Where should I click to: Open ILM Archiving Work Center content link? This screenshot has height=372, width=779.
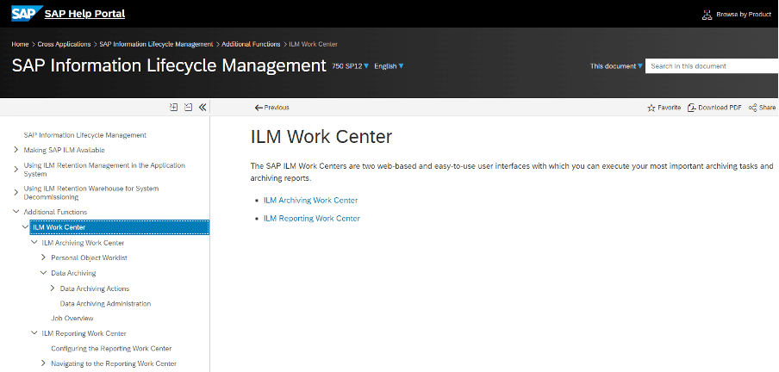[310, 200]
